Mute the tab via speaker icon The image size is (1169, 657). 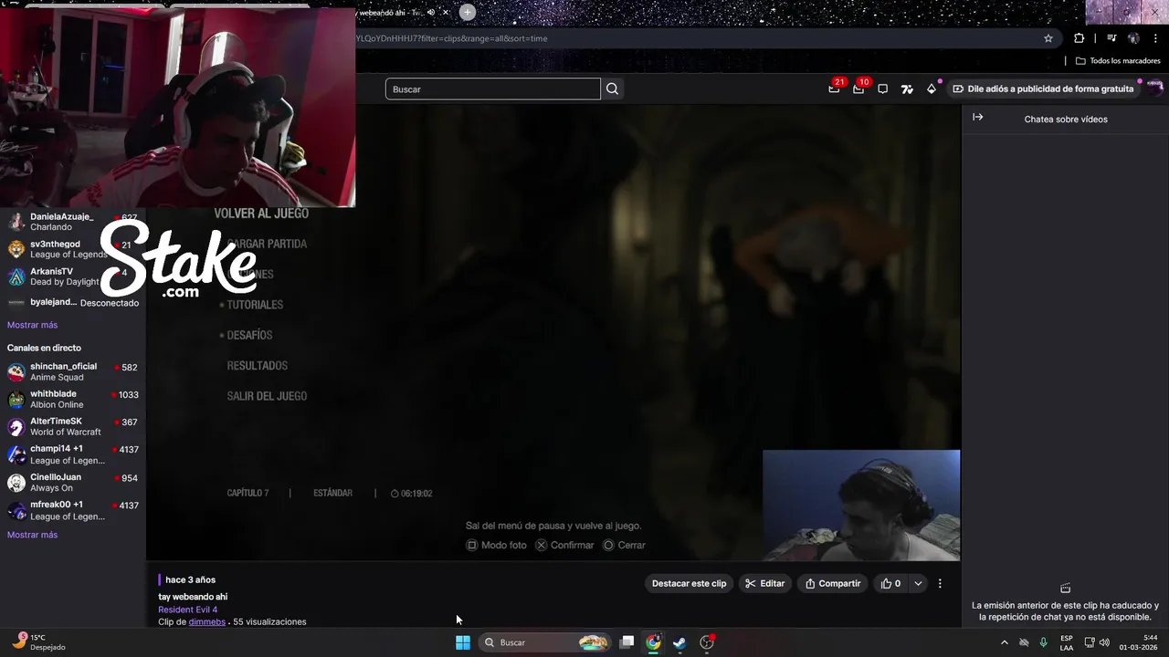pyautogui.click(x=430, y=12)
